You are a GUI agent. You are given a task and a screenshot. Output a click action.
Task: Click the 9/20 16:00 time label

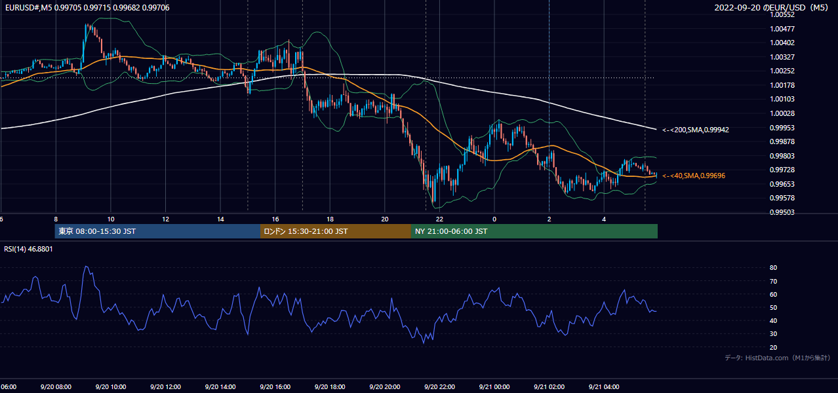(x=275, y=387)
